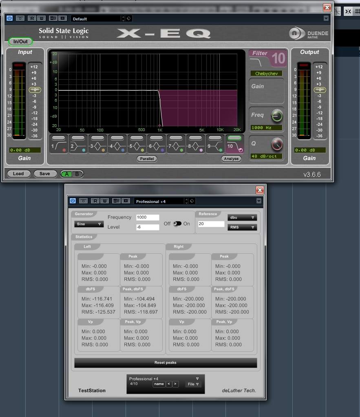Viewport: 360px width, 417px height.
Task: Select band 10 low-pass filter icon
Action: pos(235,147)
